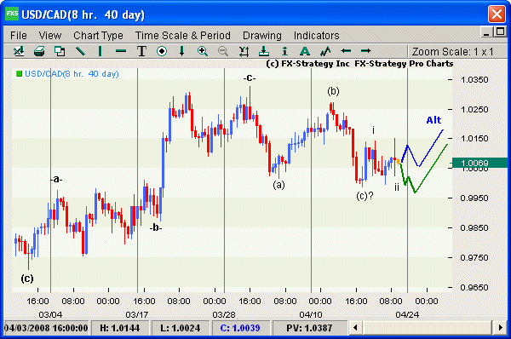The height and width of the screenshot is (339, 511).
Task: Click the 03/17 date axis label
Action: pos(137,314)
